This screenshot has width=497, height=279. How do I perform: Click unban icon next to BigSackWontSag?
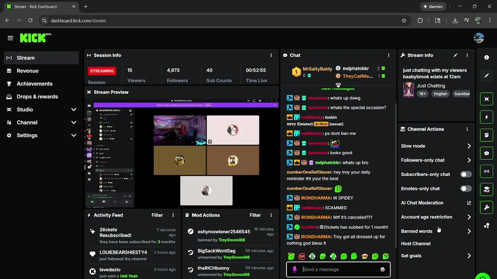191,252
